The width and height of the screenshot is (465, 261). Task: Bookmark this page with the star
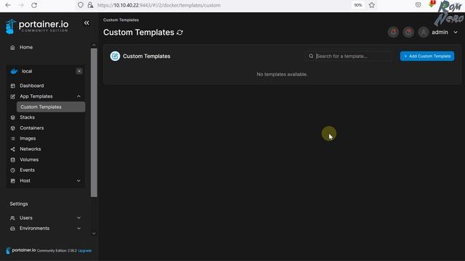[x=372, y=5]
